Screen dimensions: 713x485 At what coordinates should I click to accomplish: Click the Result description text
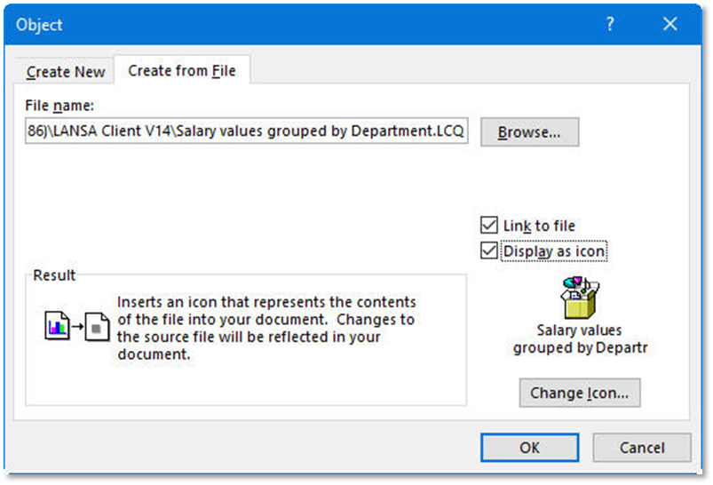point(265,328)
